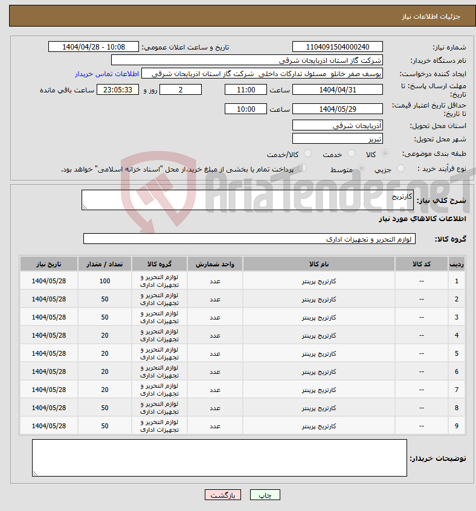Screen dimensions: 476x511
Task: Select the جزیی purchase type radio
Action: (x=400, y=168)
